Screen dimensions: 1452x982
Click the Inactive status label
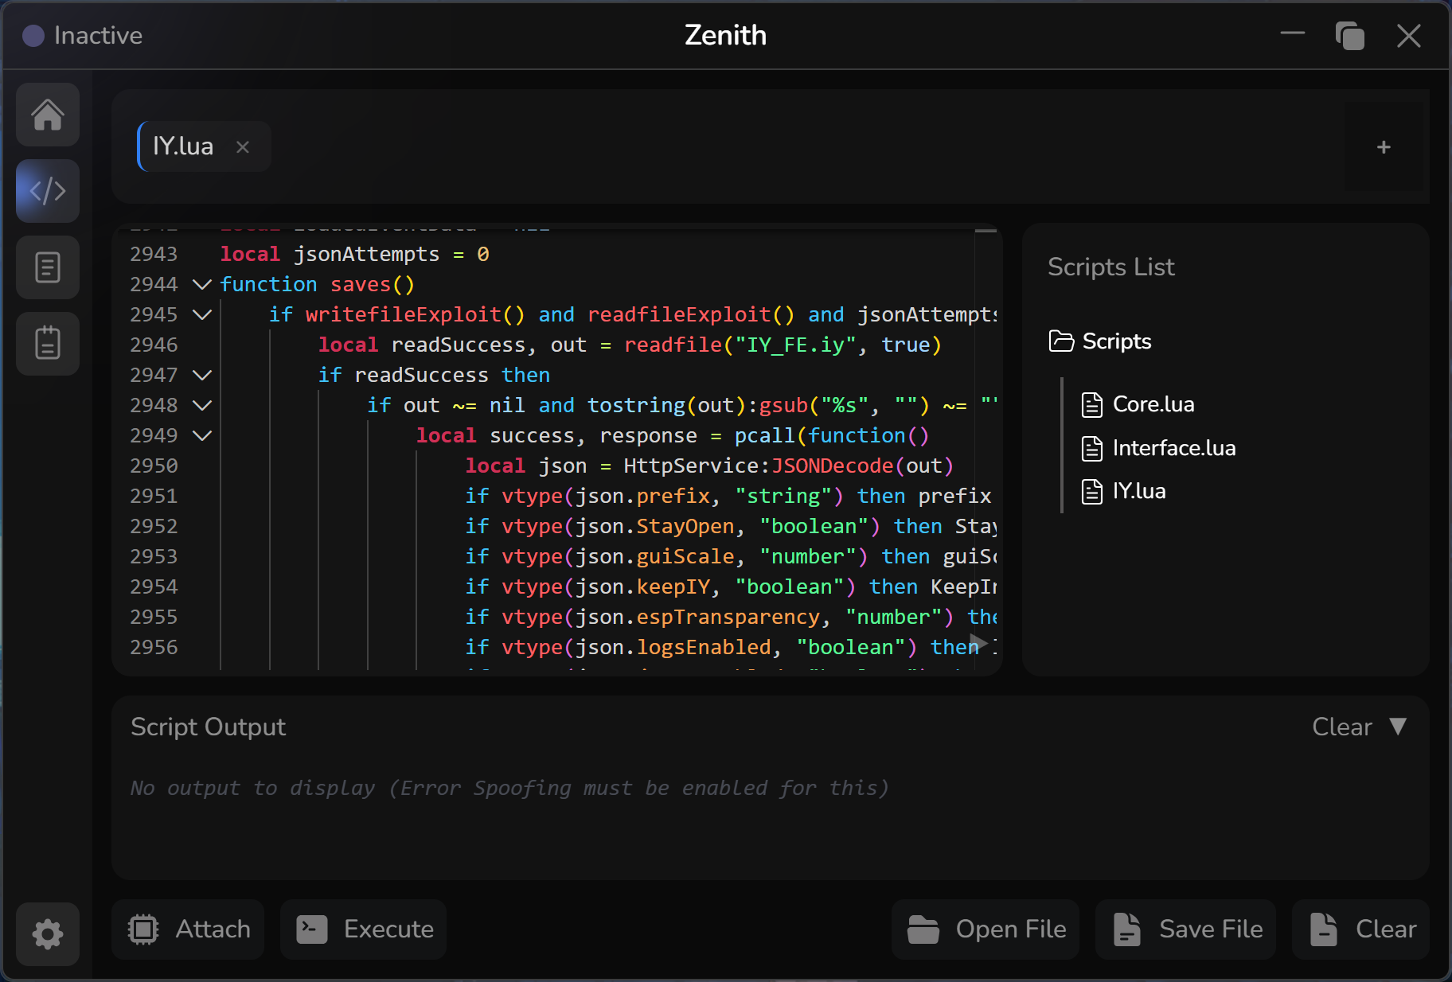click(x=98, y=36)
